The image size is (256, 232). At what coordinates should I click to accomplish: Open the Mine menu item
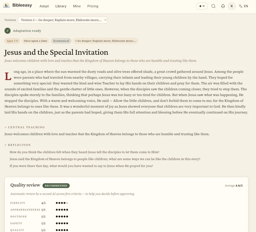(77, 6)
